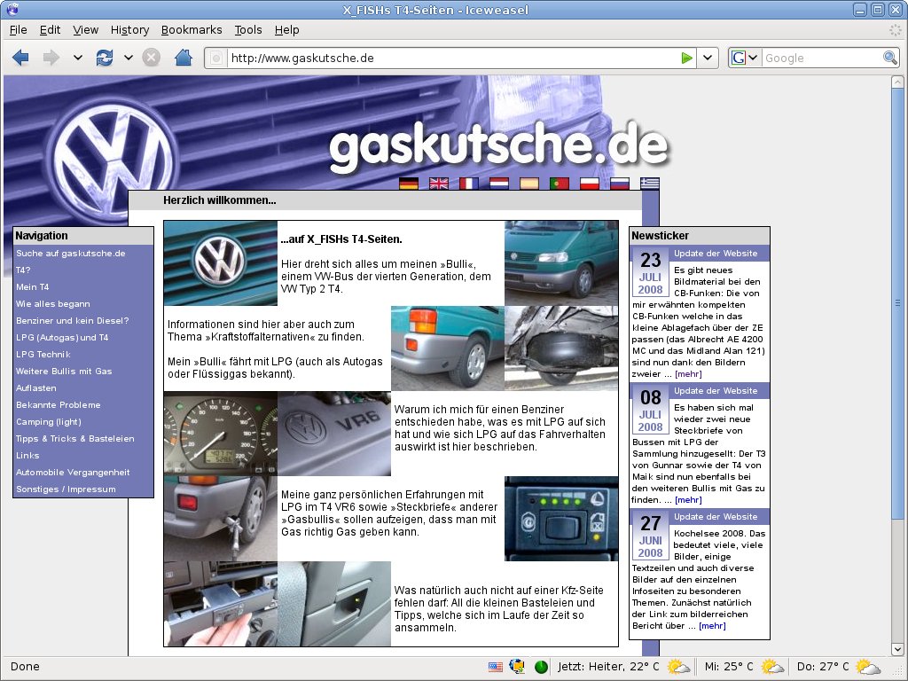This screenshot has width=908, height=681.
Task: Click the weather icon next to Jetzt: Heiter
Action: (678, 667)
